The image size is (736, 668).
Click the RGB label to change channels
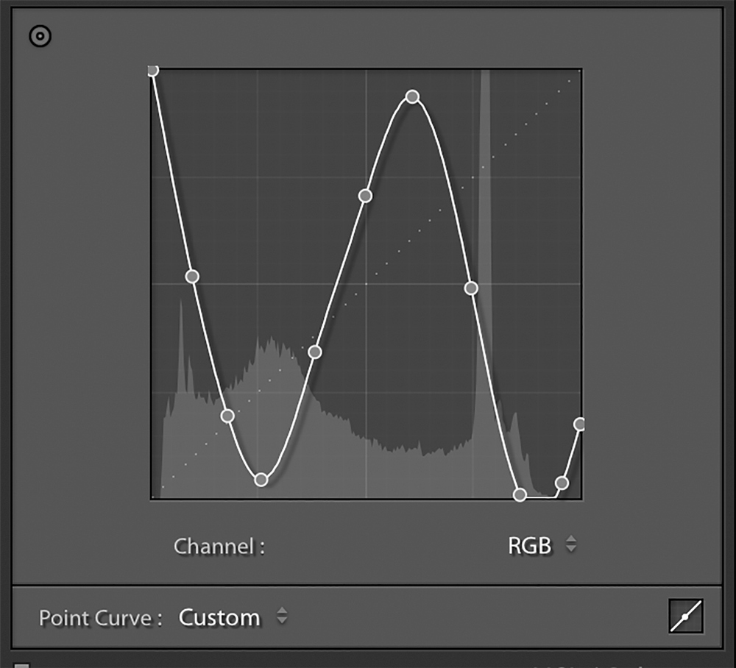point(529,546)
